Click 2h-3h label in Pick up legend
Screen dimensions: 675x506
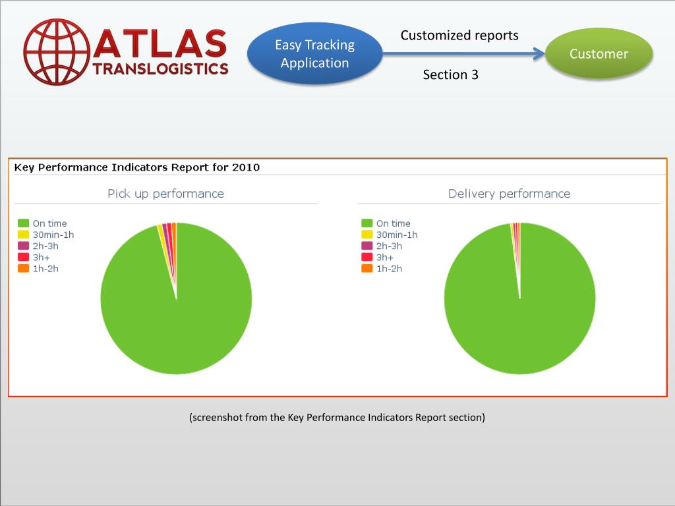[45, 246]
